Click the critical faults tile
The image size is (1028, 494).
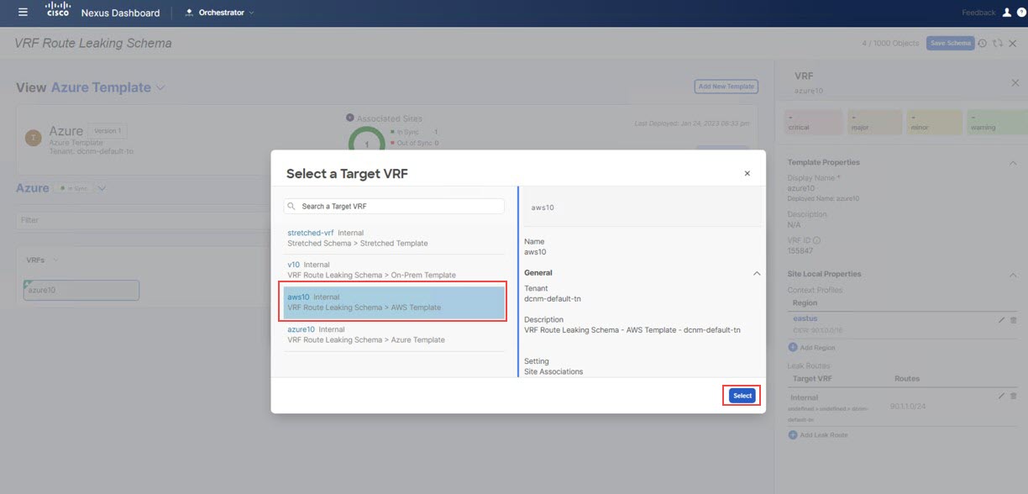click(813, 122)
